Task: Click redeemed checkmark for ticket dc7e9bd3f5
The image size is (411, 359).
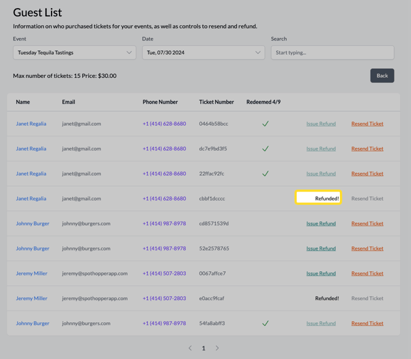Action: 265,149
